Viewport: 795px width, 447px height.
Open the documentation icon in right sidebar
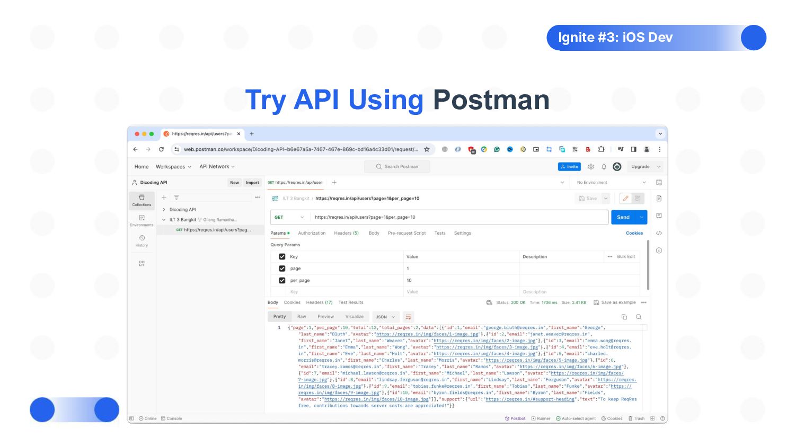[659, 199]
